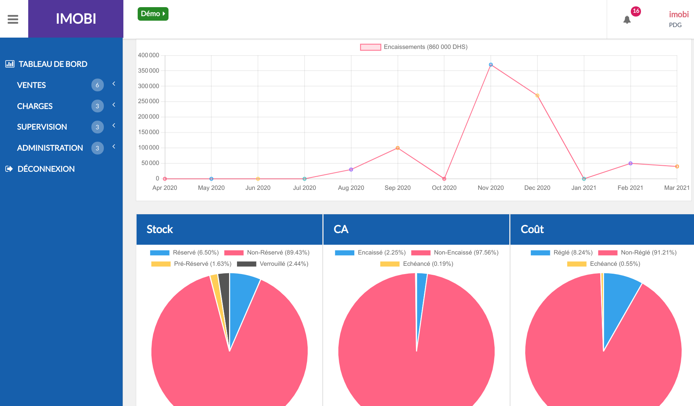Click the 400 000 y-axis label
This screenshot has width=694, height=406.
tap(149, 55)
